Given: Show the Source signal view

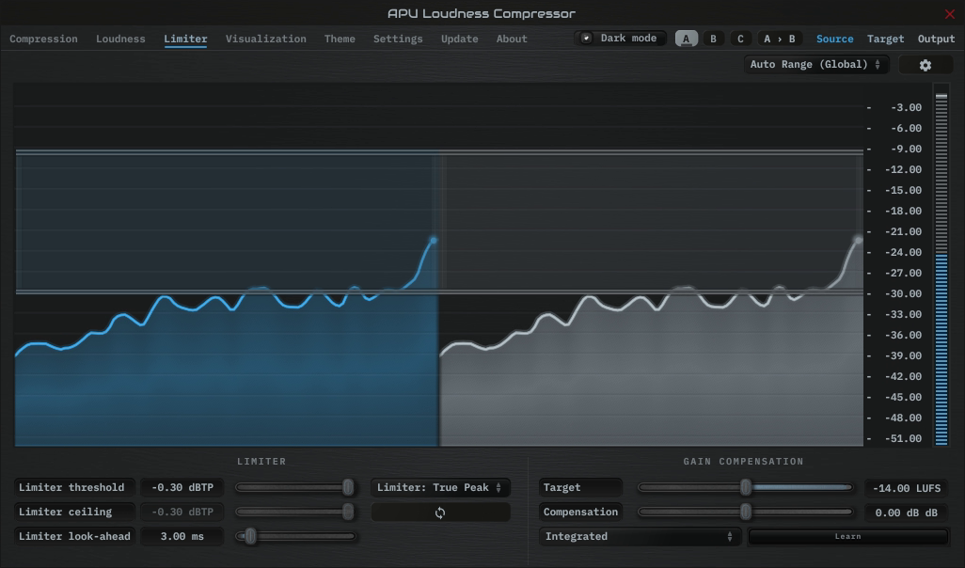Looking at the screenshot, I should pos(834,39).
